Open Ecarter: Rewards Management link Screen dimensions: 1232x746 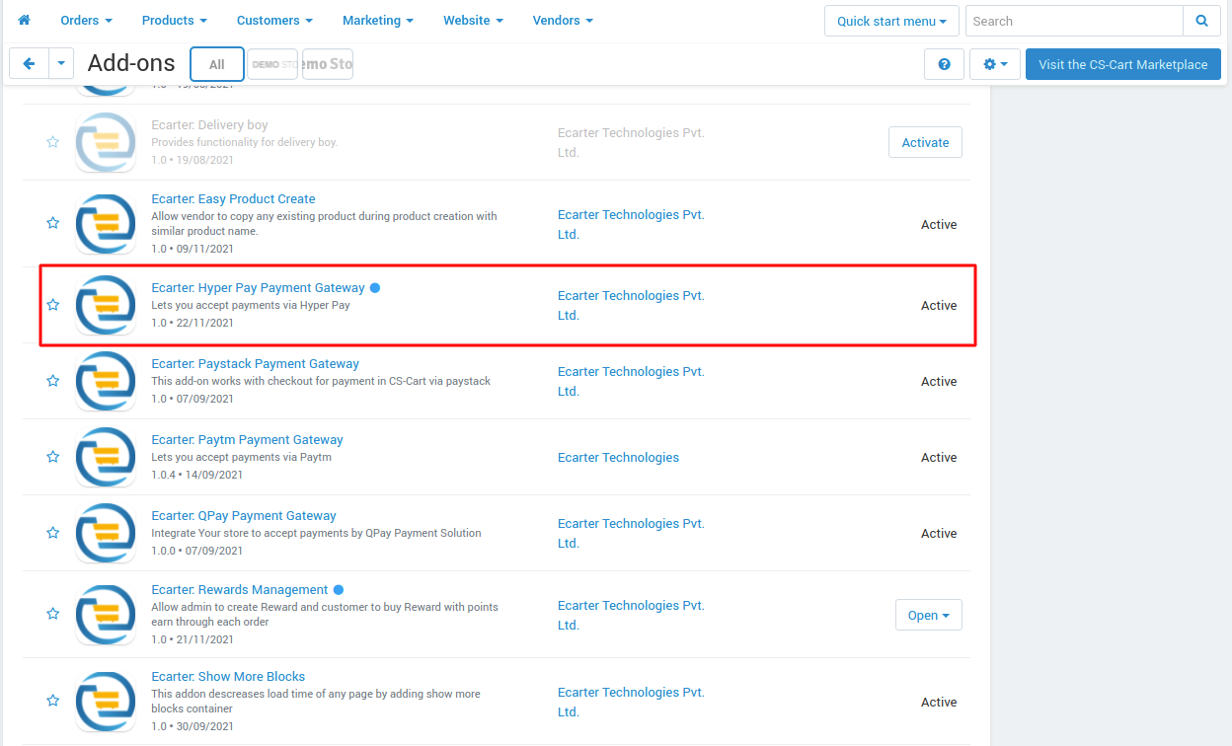click(x=239, y=590)
